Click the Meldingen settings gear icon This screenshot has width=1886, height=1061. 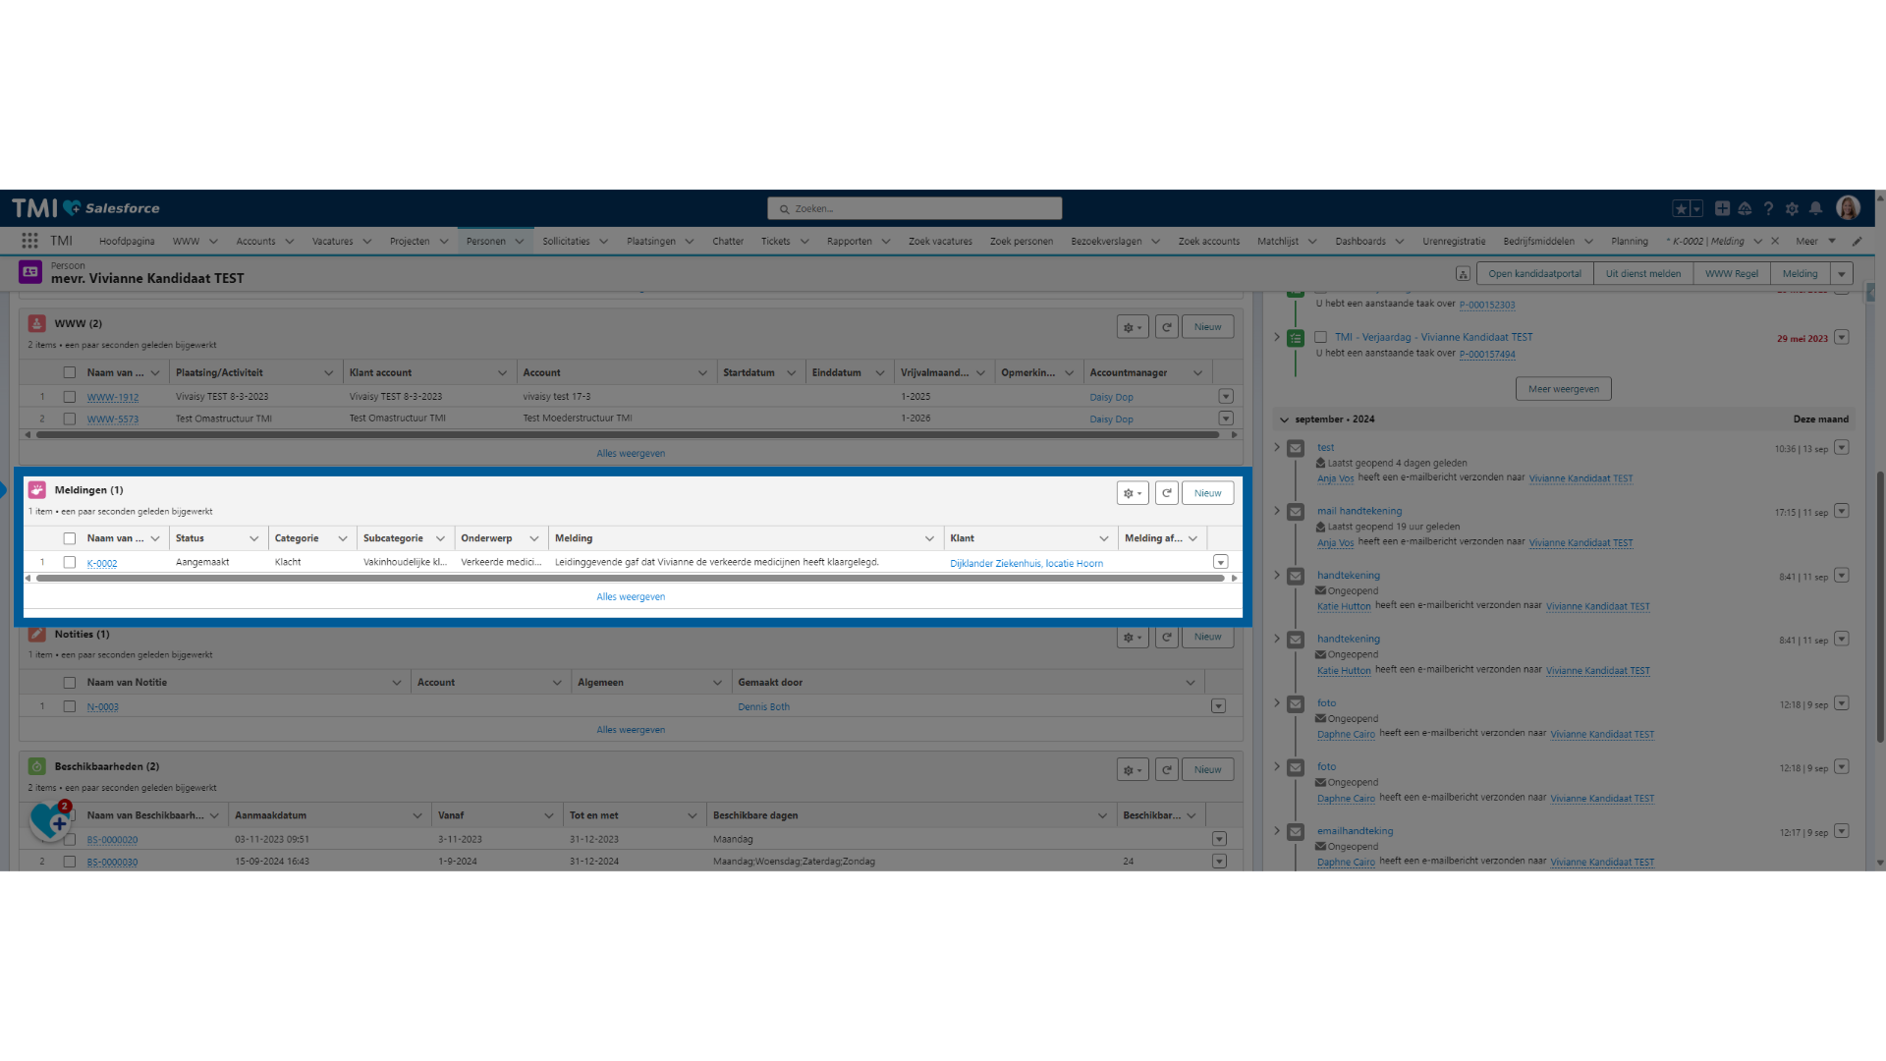pyautogui.click(x=1131, y=492)
